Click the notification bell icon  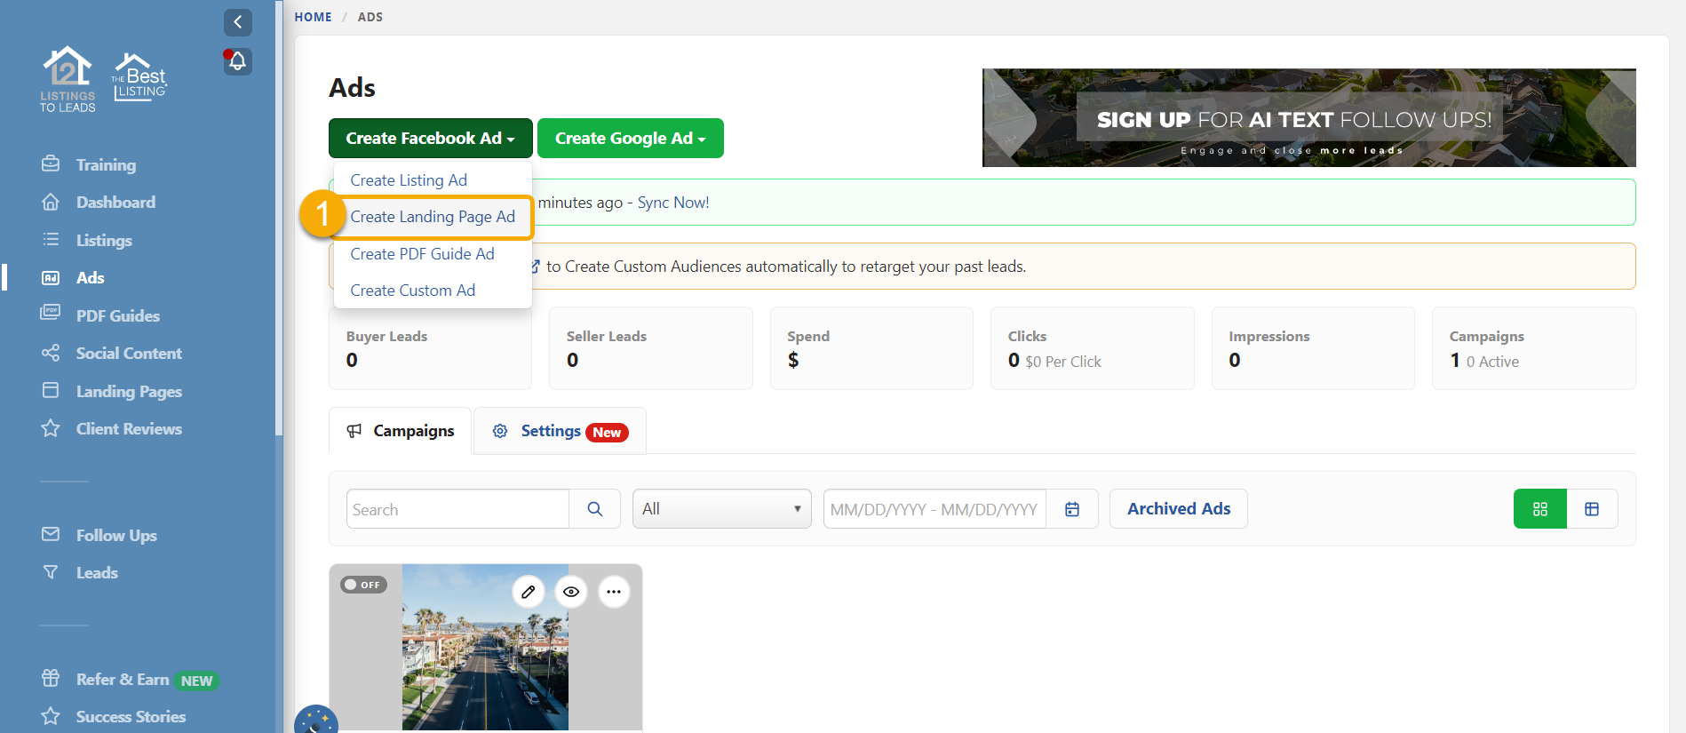[x=237, y=61]
